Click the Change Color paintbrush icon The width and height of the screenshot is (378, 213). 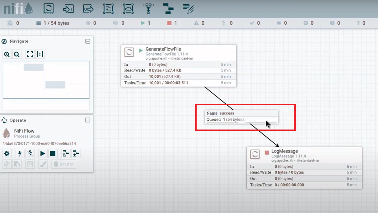[x=43, y=164]
